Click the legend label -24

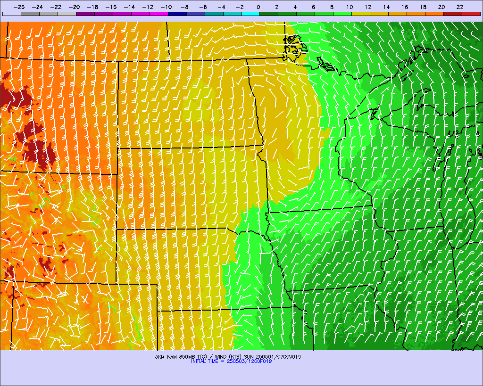(37, 7)
